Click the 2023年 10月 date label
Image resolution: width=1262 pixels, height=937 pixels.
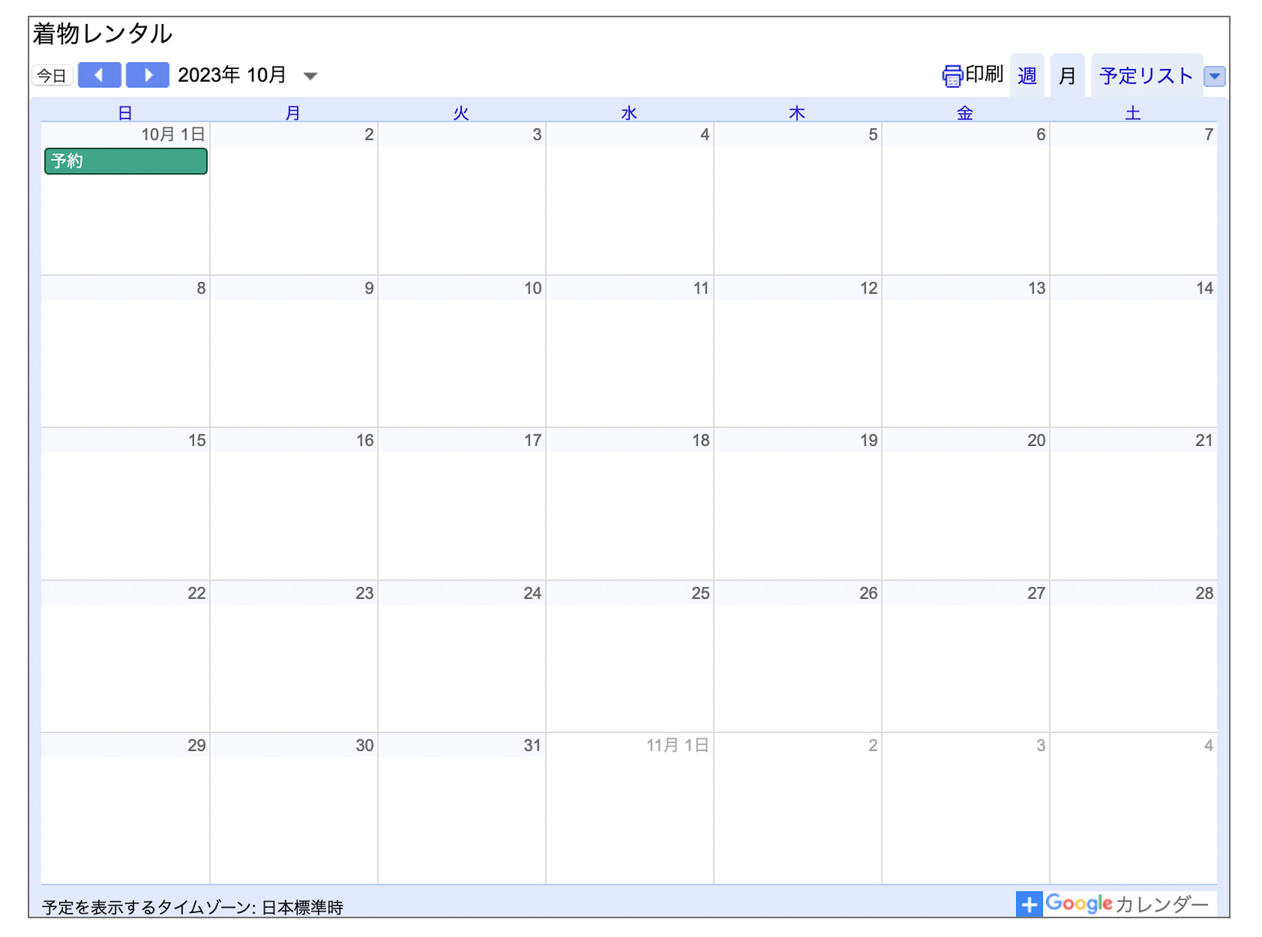(232, 75)
